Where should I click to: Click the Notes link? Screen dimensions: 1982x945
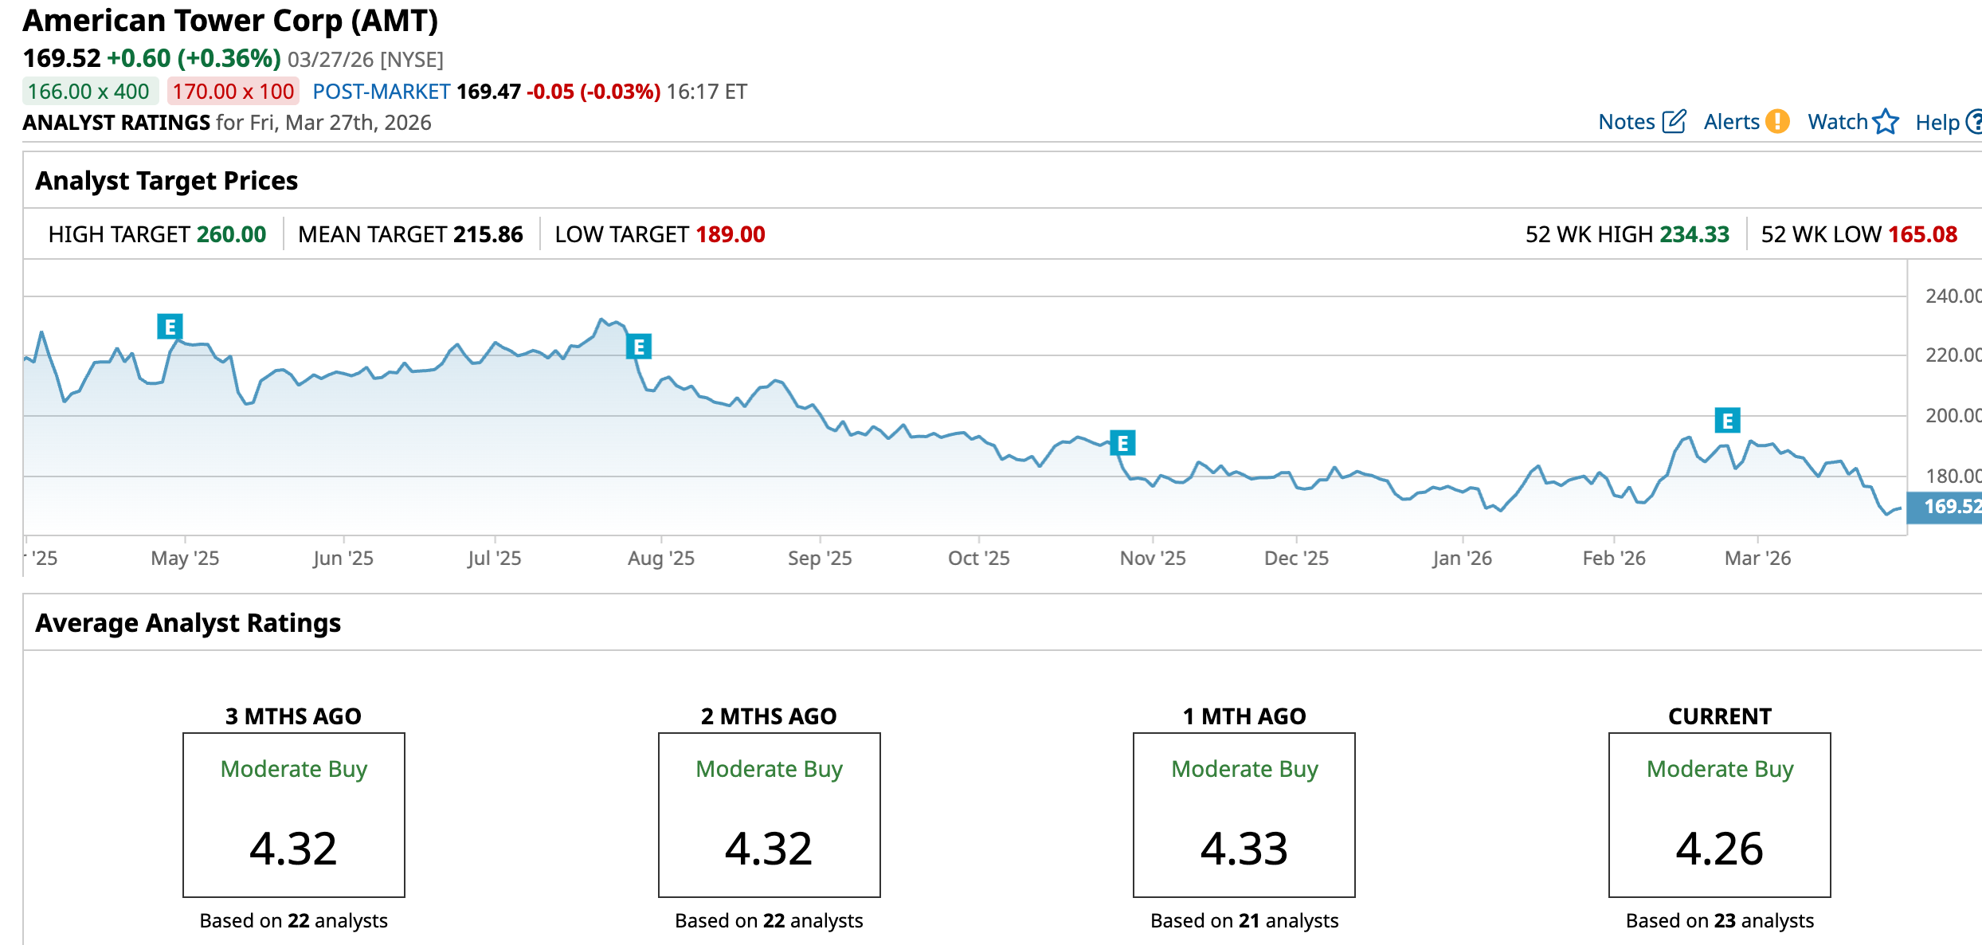pos(1626,122)
